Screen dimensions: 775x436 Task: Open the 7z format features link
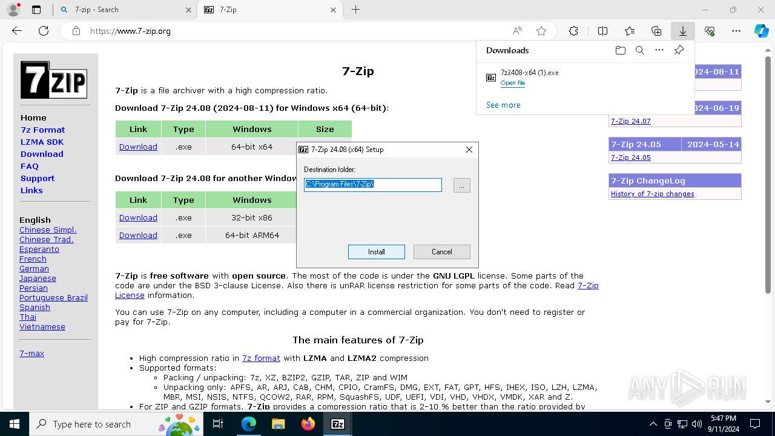(x=261, y=358)
